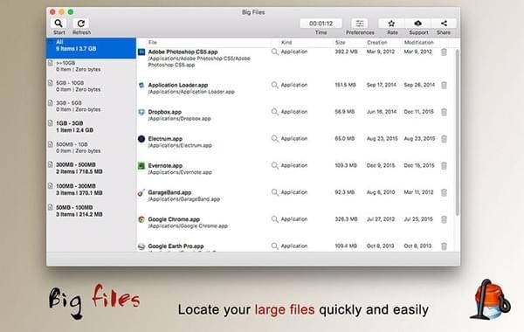Click the Start search icon
Screen dimensions: 524x332
59,24
